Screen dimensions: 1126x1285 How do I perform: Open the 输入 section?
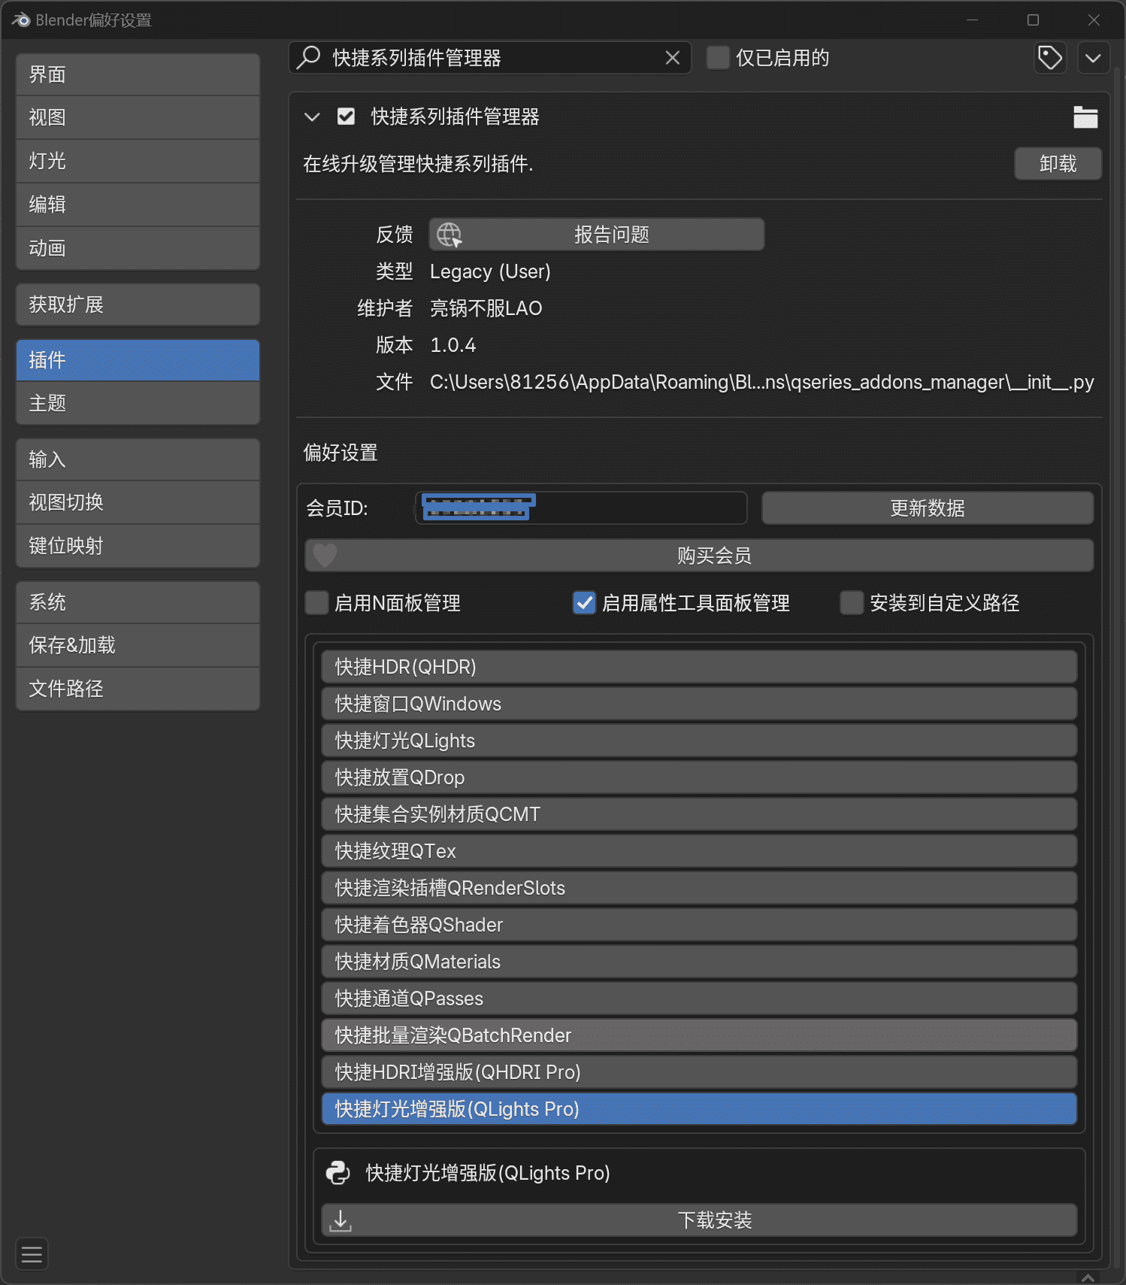tap(138, 459)
